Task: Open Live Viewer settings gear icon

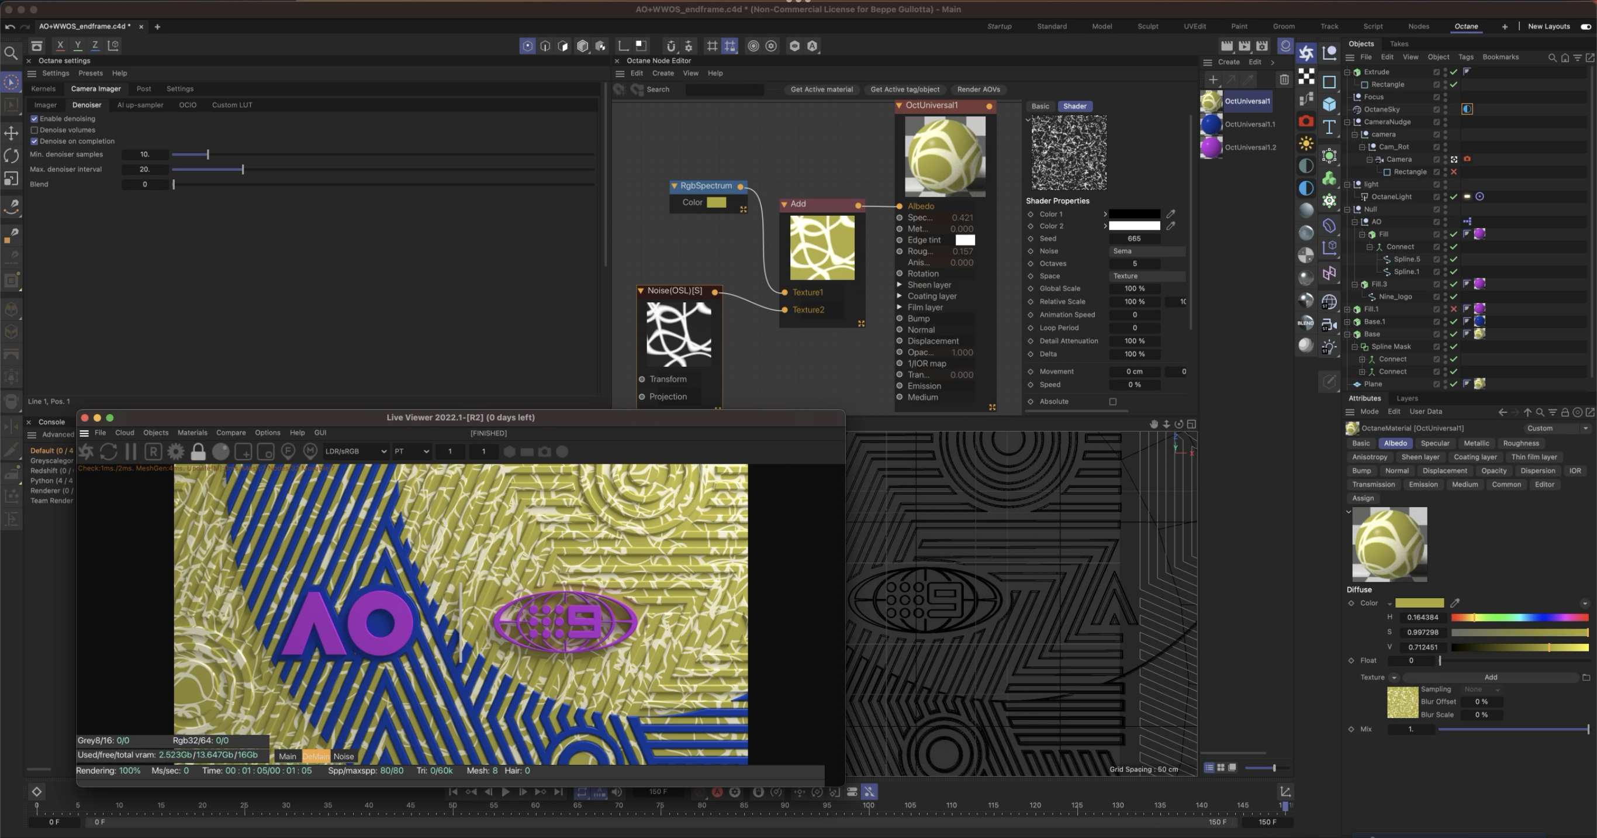Action: click(176, 451)
